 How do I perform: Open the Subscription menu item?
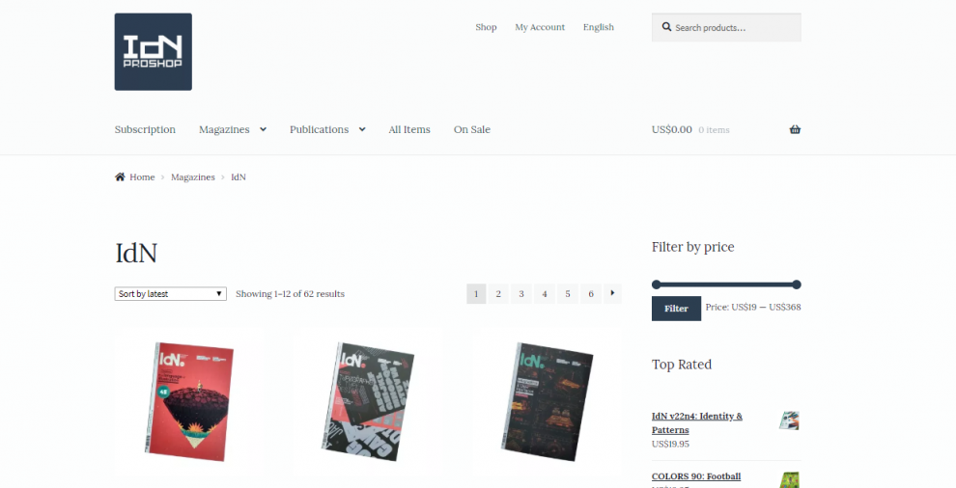tap(145, 129)
